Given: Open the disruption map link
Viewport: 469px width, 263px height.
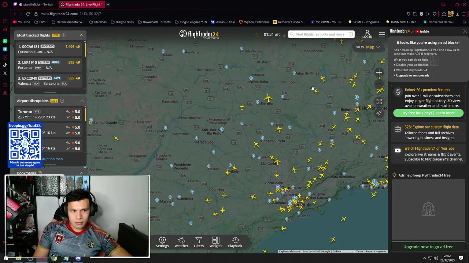Looking at the screenshot, I should tap(52, 159).
